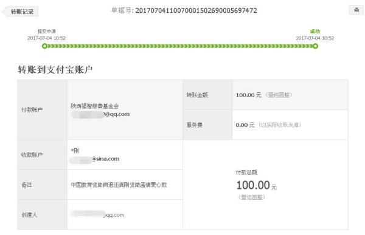Click the 付款总额 100.00 total
Screen dimensions: 365x235
click(x=256, y=185)
